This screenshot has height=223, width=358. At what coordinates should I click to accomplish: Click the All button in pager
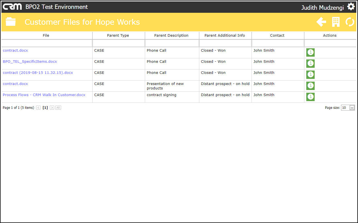click(58, 108)
